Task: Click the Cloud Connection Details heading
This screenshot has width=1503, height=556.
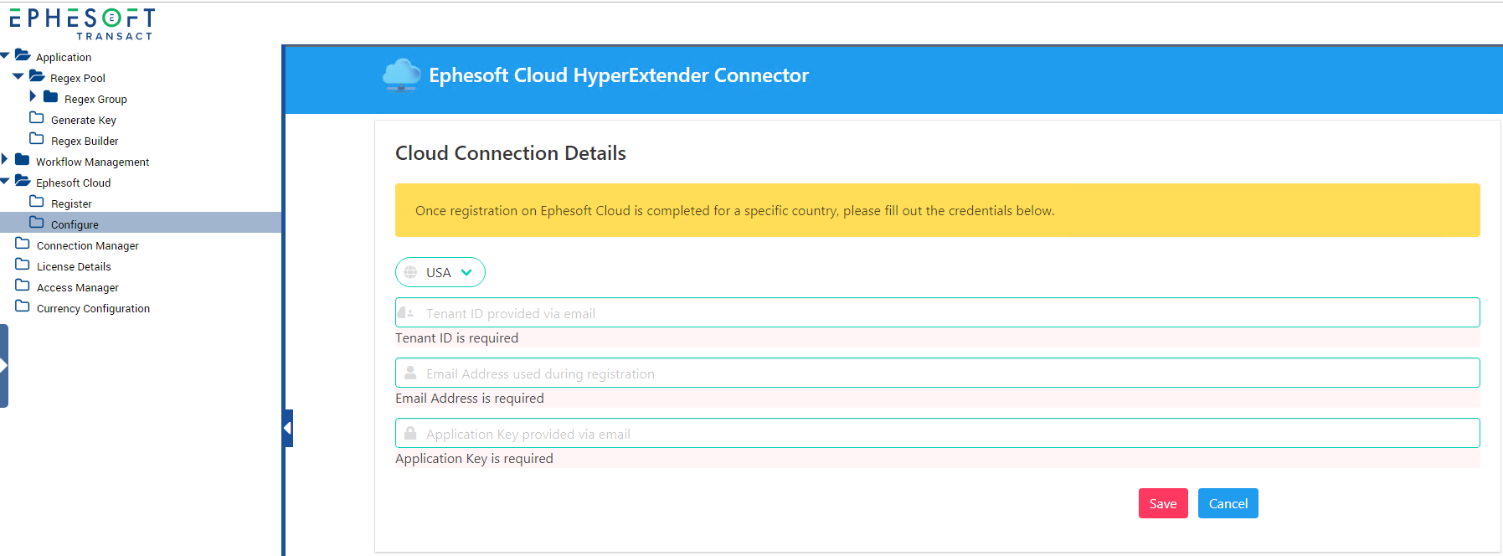Action: 511,153
